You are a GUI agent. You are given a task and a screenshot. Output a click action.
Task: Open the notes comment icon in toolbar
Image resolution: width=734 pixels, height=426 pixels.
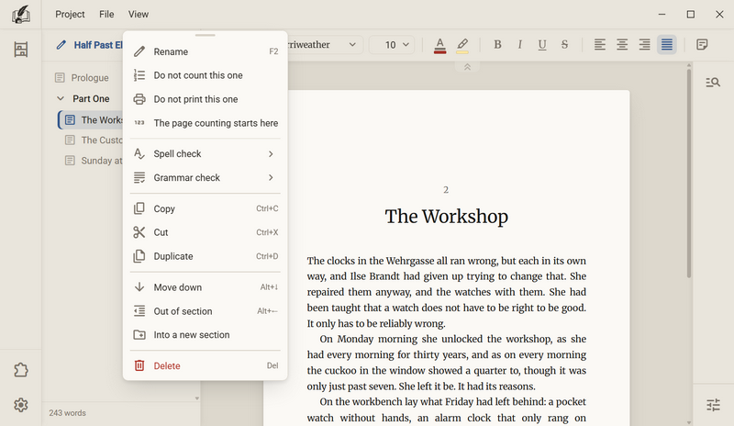pyautogui.click(x=702, y=44)
